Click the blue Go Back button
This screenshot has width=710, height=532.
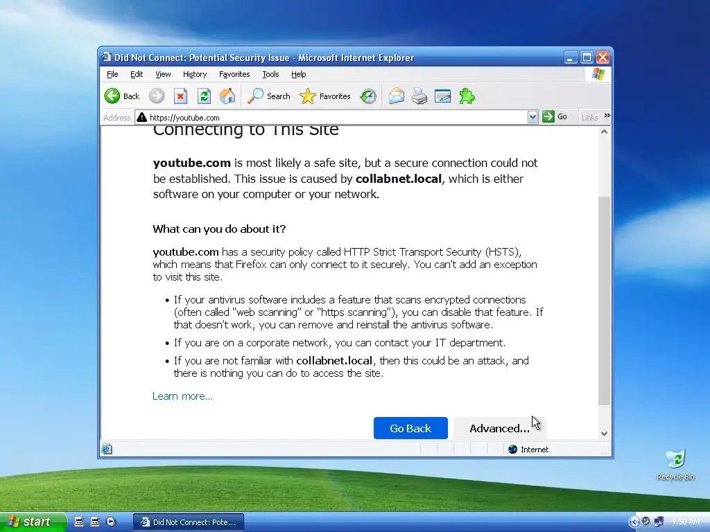pyautogui.click(x=410, y=428)
